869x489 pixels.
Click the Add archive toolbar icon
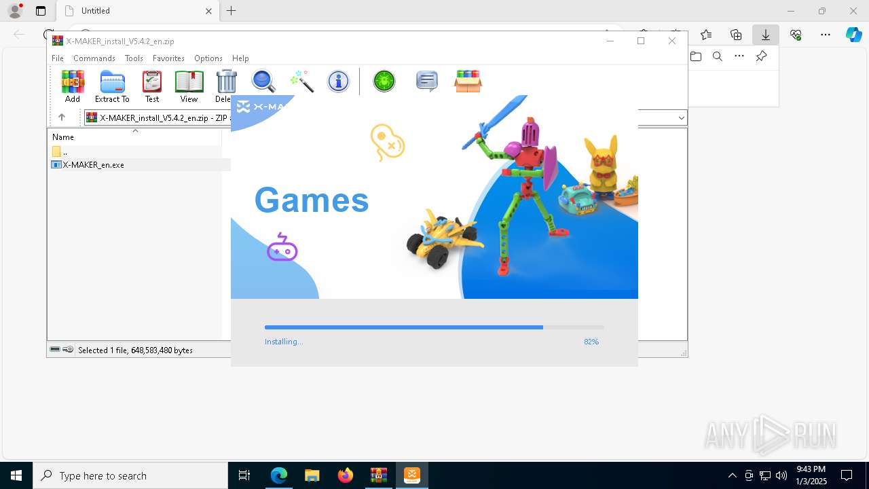(73, 86)
